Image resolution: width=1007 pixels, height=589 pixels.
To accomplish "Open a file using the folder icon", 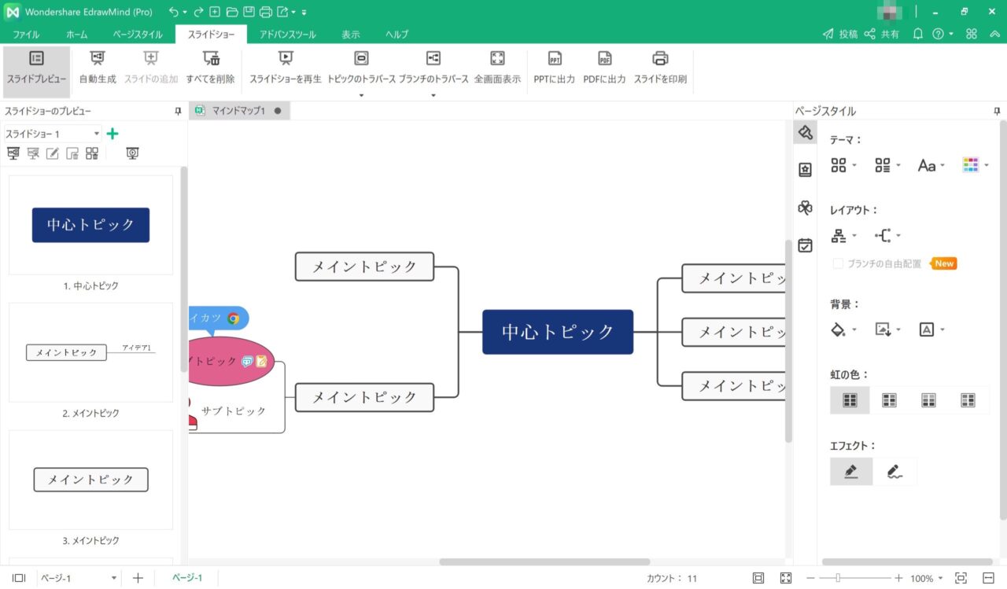I will coord(231,12).
